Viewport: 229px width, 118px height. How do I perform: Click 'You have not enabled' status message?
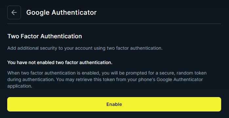[x=60, y=63]
